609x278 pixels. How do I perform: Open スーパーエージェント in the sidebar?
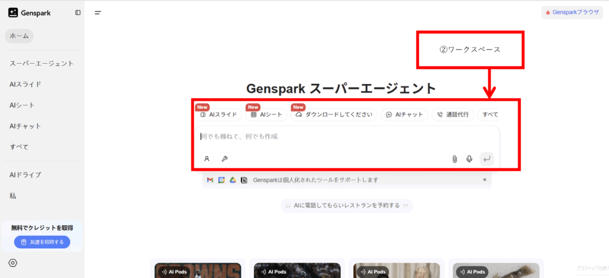[x=42, y=63]
